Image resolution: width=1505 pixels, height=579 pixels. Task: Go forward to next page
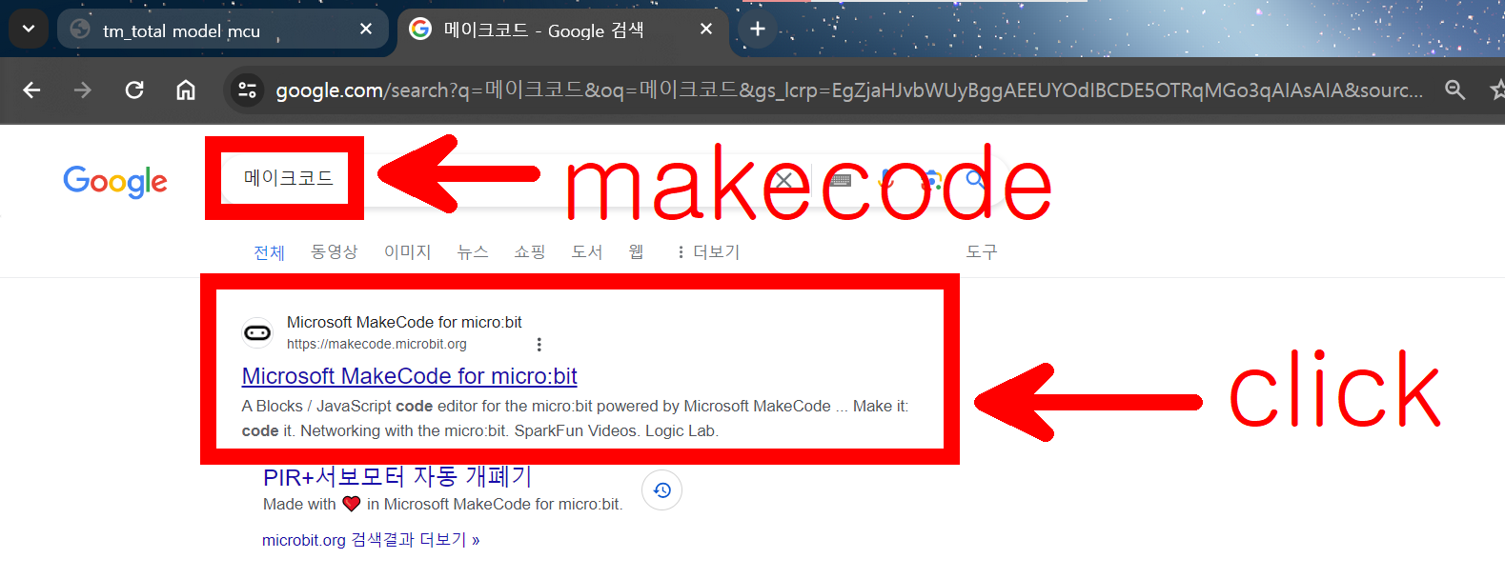pyautogui.click(x=83, y=90)
